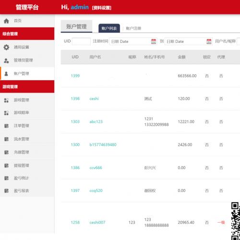Open user ceshi's account link

pyautogui.click(x=94, y=98)
